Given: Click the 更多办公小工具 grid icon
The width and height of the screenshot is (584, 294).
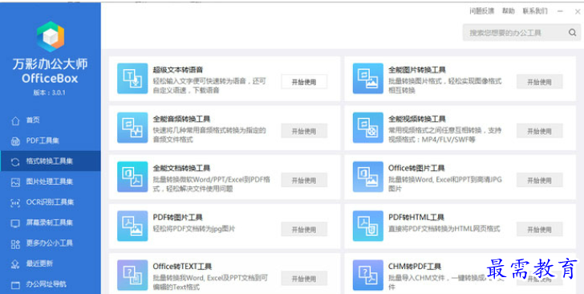Looking at the screenshot, I should (x=15, y=244).
